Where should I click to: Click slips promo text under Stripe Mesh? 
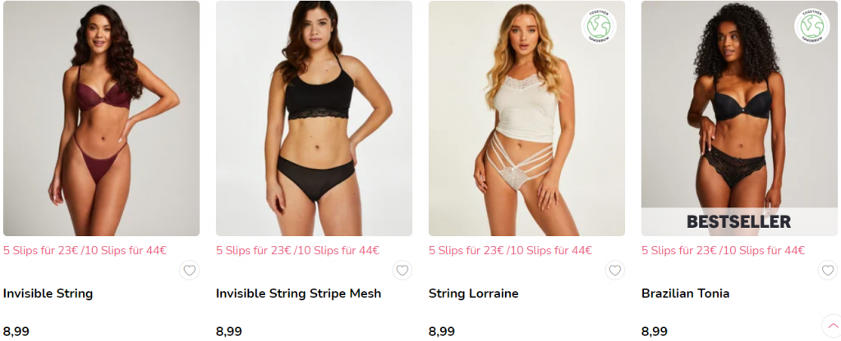[297, 250]
